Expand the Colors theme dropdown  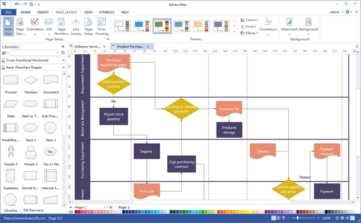tap(249, 20)
